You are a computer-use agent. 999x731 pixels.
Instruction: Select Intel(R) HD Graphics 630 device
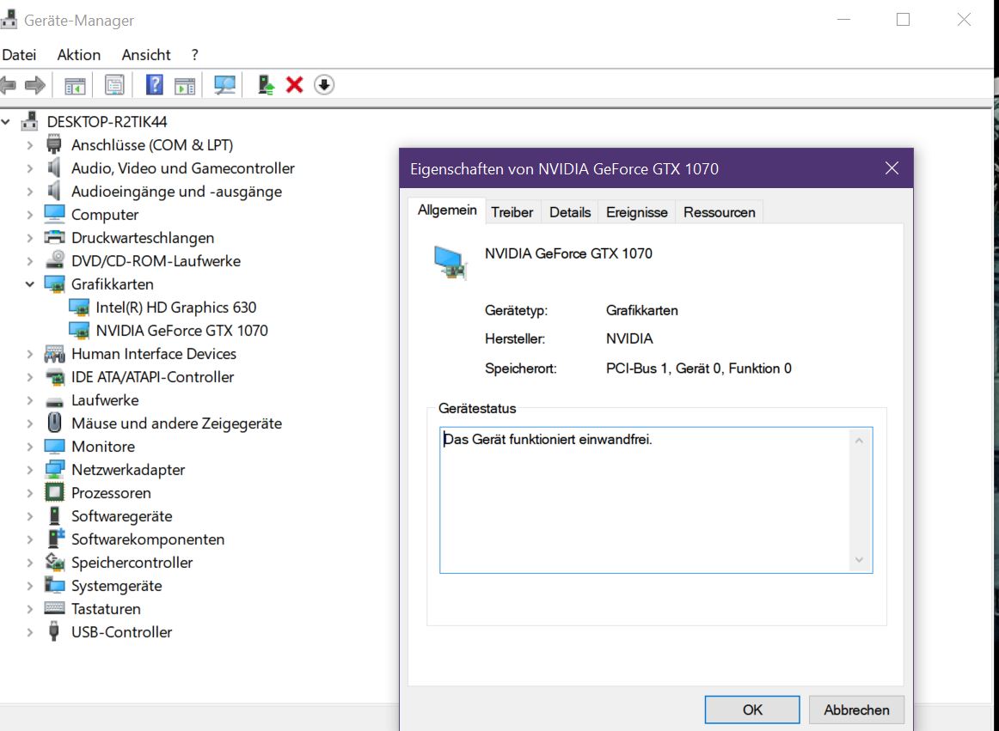(x=176, y=308)
